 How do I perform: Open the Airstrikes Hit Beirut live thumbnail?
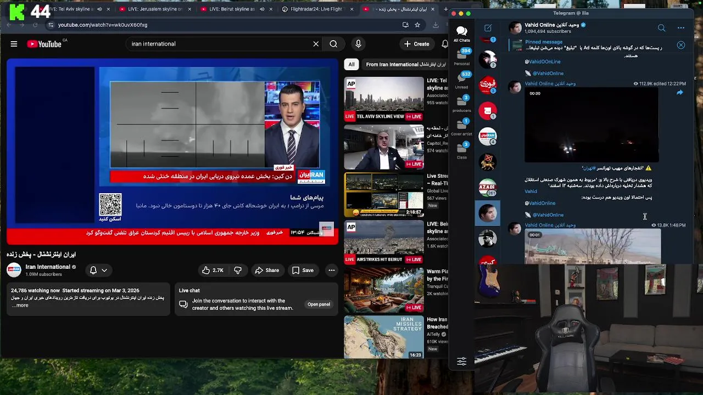(384, 242)
